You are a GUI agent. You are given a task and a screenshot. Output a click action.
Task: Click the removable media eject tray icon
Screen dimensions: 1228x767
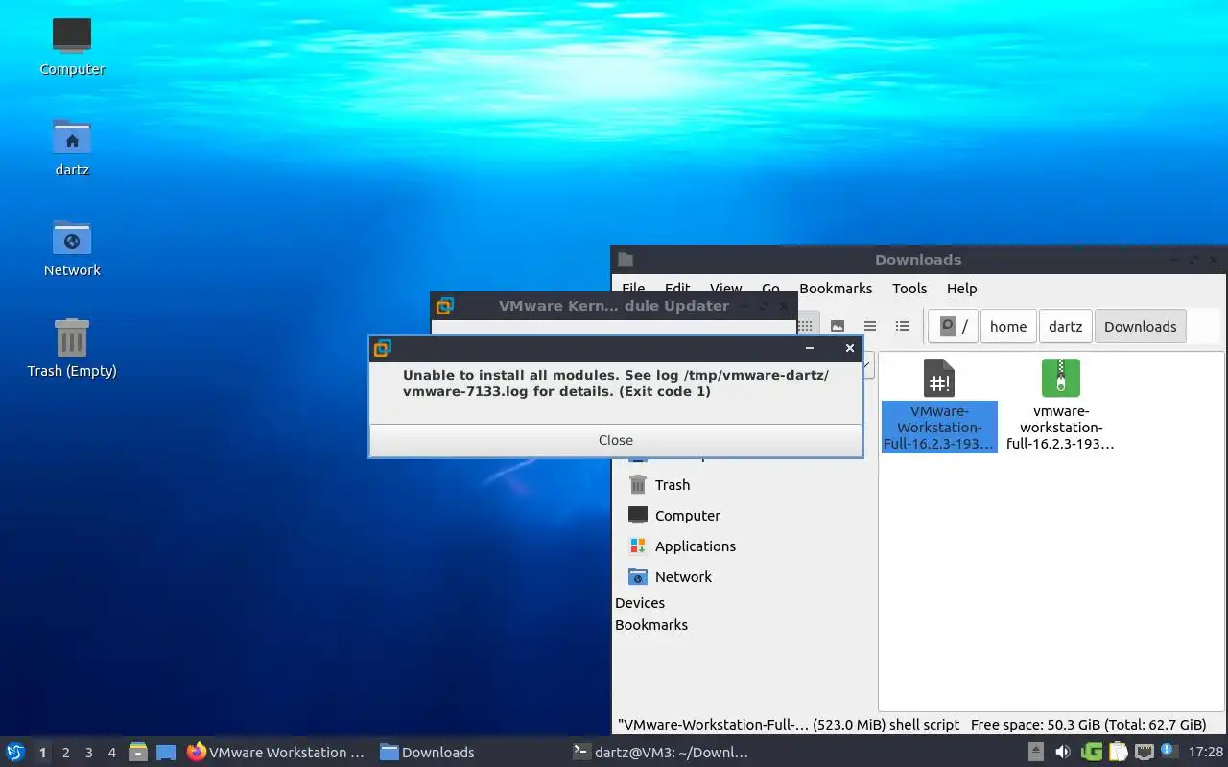[1036, 753]
